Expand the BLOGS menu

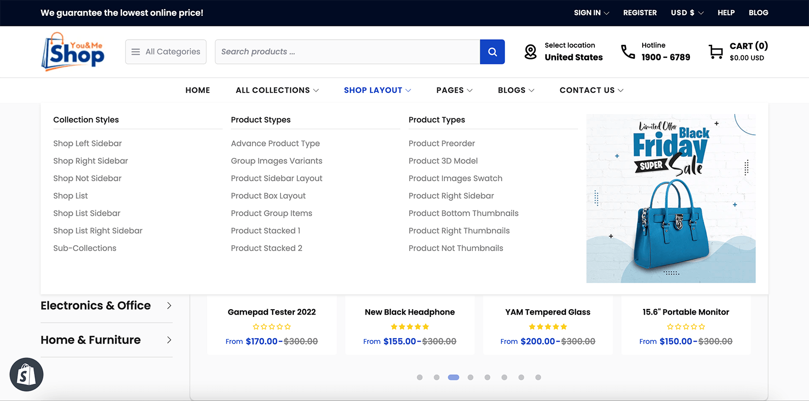[516, 90]
